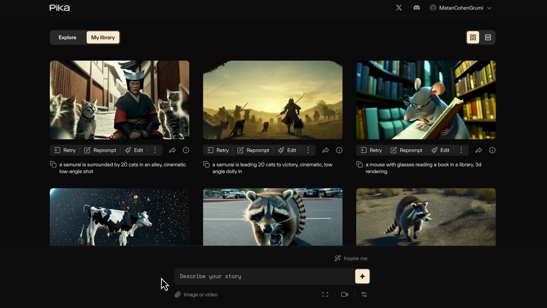Click the generate sparkle button
The width and height of the screenshot is (547, 308).
(x=362, y=276)
